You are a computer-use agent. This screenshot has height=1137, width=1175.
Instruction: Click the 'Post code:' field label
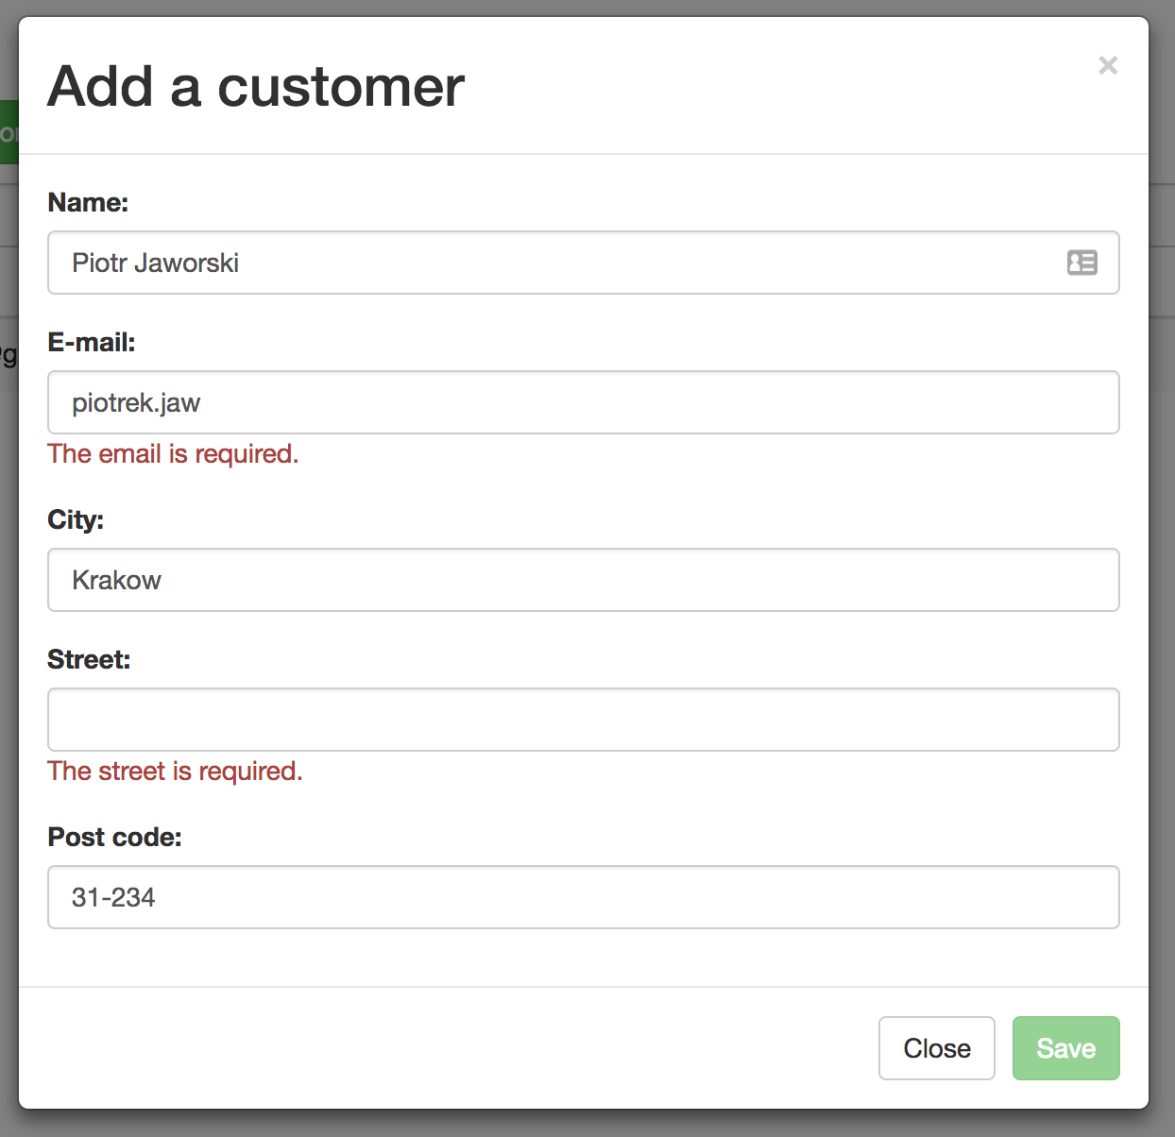click(x=114, y=837)
